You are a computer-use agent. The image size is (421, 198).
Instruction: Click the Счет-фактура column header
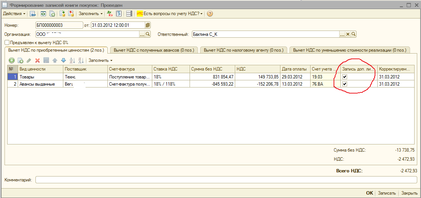pyautogui.click(x=130, y=69)
